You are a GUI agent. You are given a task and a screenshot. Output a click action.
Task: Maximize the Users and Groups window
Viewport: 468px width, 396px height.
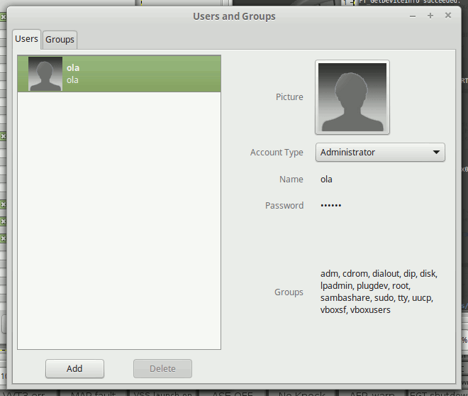click(430, 16)
